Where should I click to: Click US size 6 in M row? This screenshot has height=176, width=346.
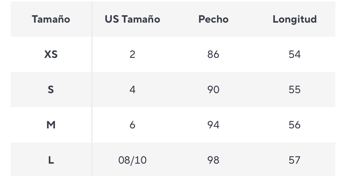tap(132, 125)
